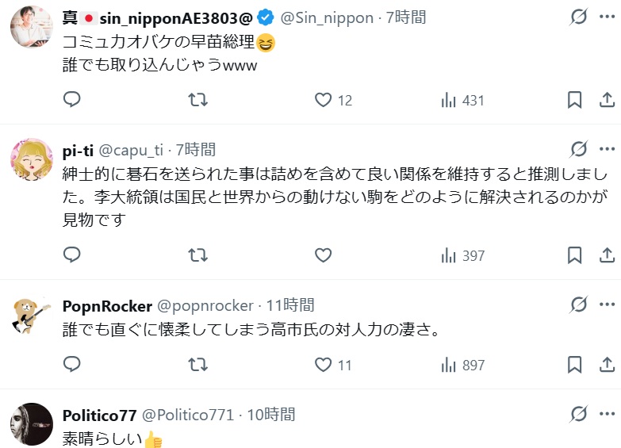621x448 pixels.
Task: Like sin_nippon's tweet with 12 likes
Action: pos(323,100)
